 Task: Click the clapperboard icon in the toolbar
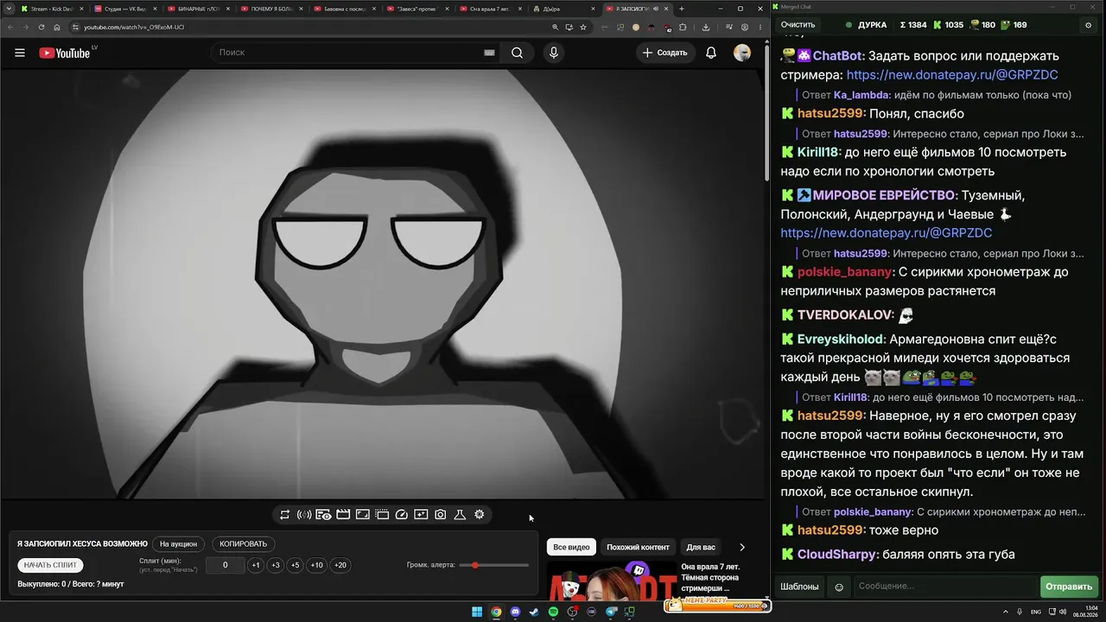pyautogui.click(x=343, y=515)
